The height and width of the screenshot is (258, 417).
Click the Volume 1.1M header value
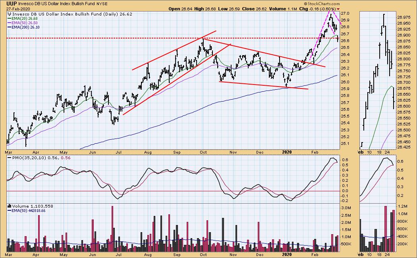[283, 9]
